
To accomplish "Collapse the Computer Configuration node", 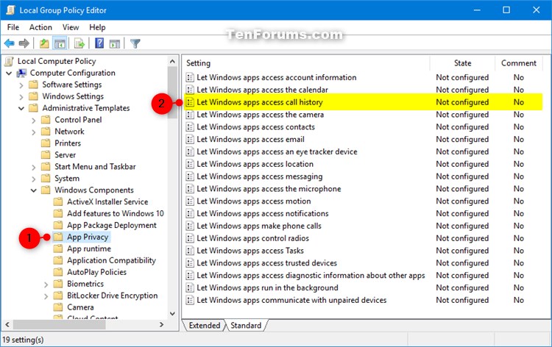I will 9,73.
